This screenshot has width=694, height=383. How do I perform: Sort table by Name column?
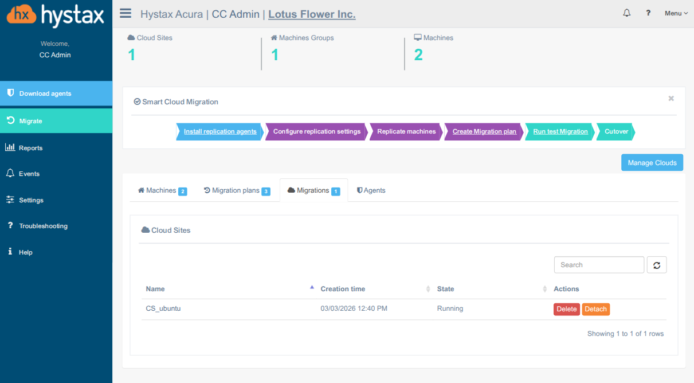pos(228,289)
